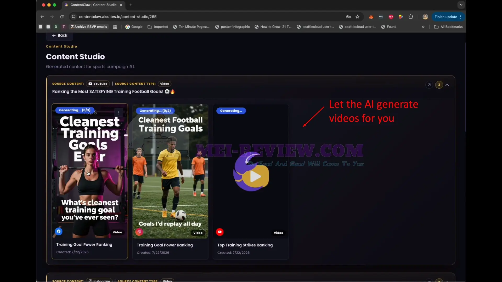Click the ABP ad blocker extension icon

click(x=391, y=17)
